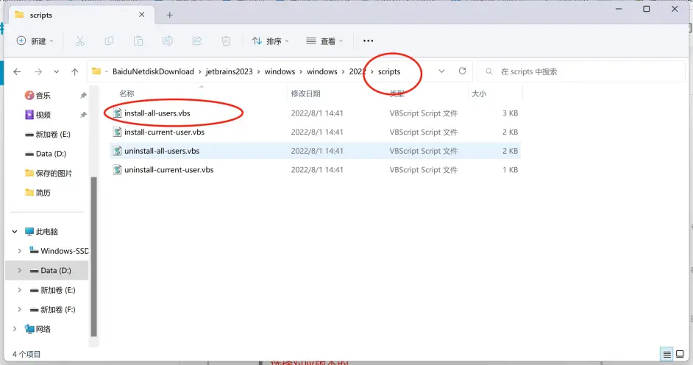Expand the 新加卷 (E:) tree node
The image size is (693, 365).
(19, 290)
